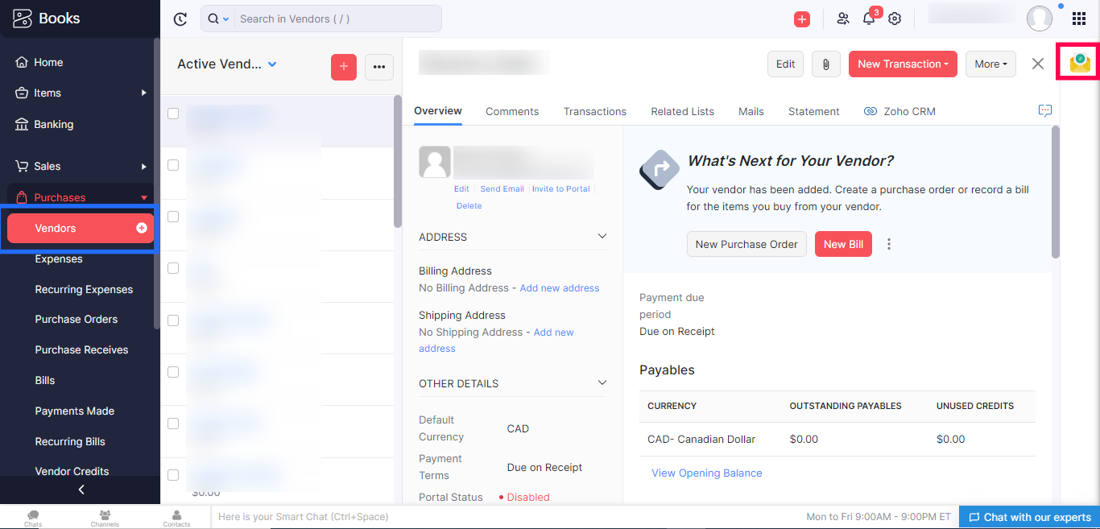Click New Purchase Order button
This screenshot has height=529, width=1100.
tap(746, 244)
